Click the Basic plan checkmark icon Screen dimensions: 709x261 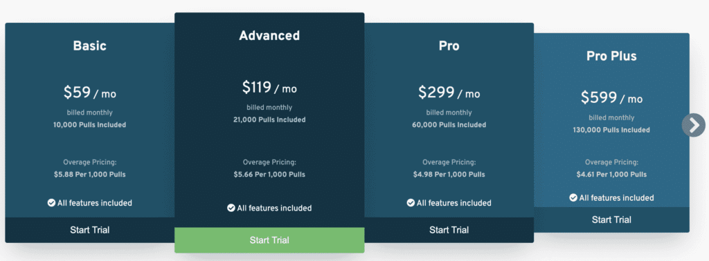51,203
